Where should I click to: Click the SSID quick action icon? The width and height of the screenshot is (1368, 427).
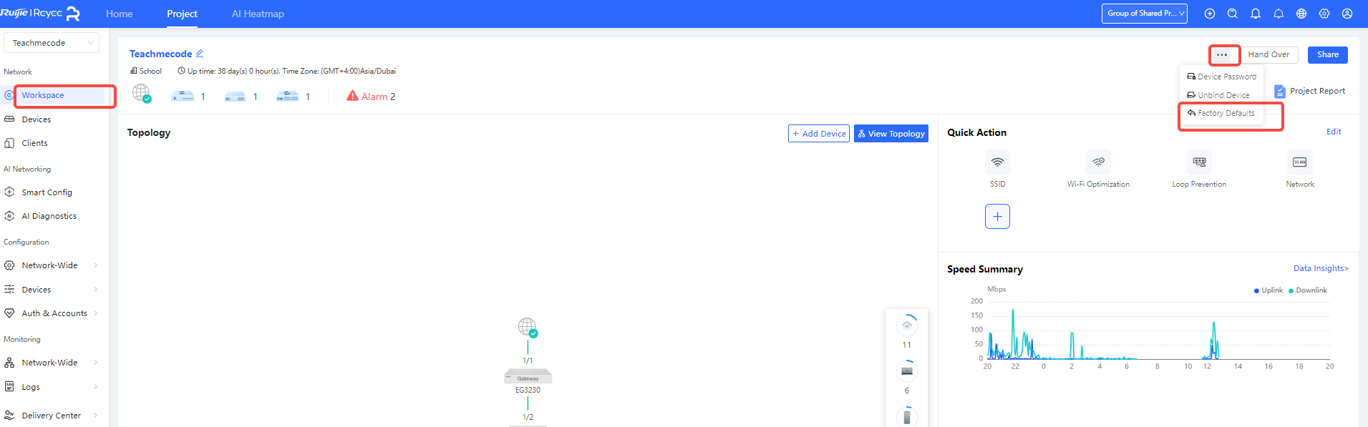coord(997,163)
